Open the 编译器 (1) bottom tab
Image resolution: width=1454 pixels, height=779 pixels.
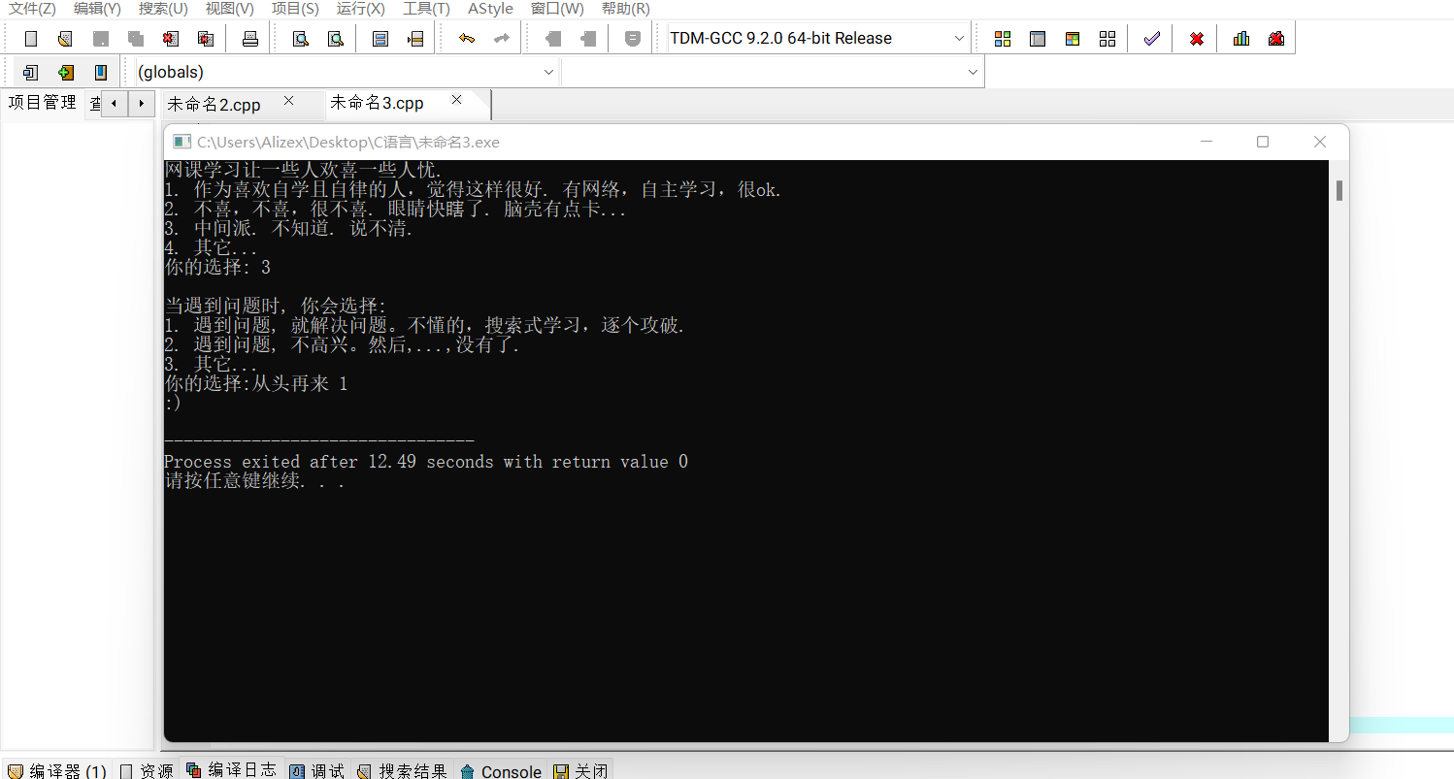click(57, 770)
